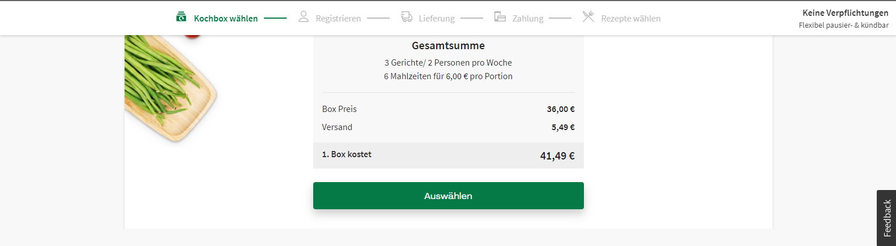Click the Registrieren person icon
This screenshot has height=246, width=896.
(x=304, y=16)
